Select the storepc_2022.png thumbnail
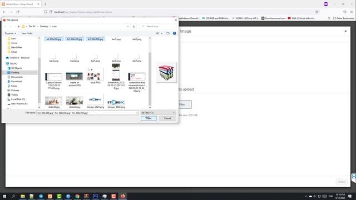The width and height of the screenshot is (356, 200). click(x=116, y=102)
